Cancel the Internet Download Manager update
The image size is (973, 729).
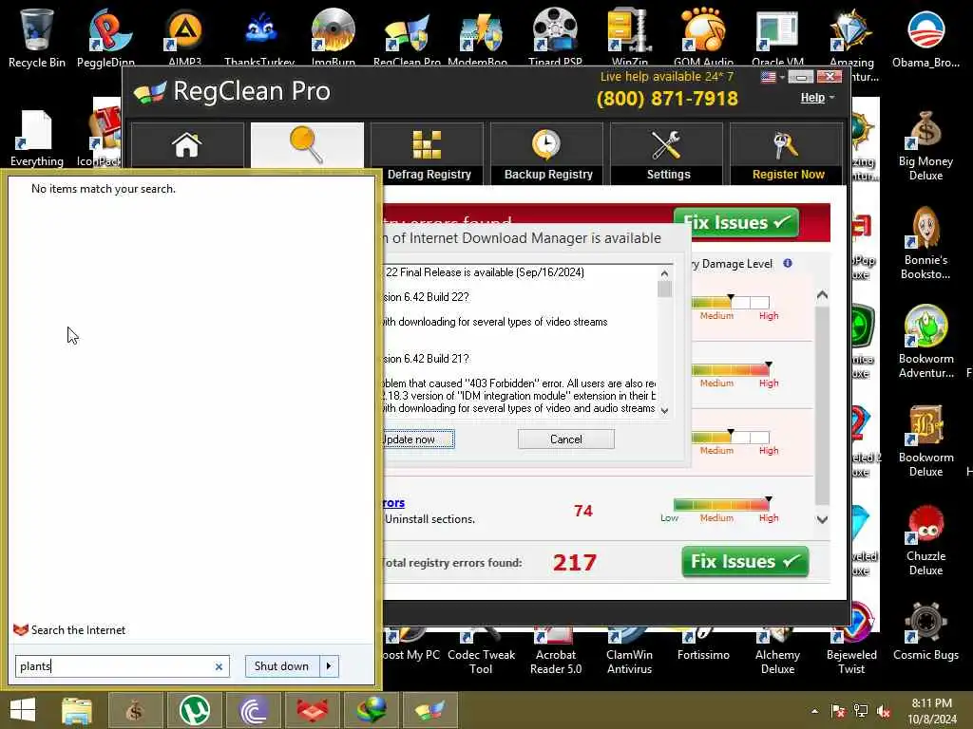(566, 439)
